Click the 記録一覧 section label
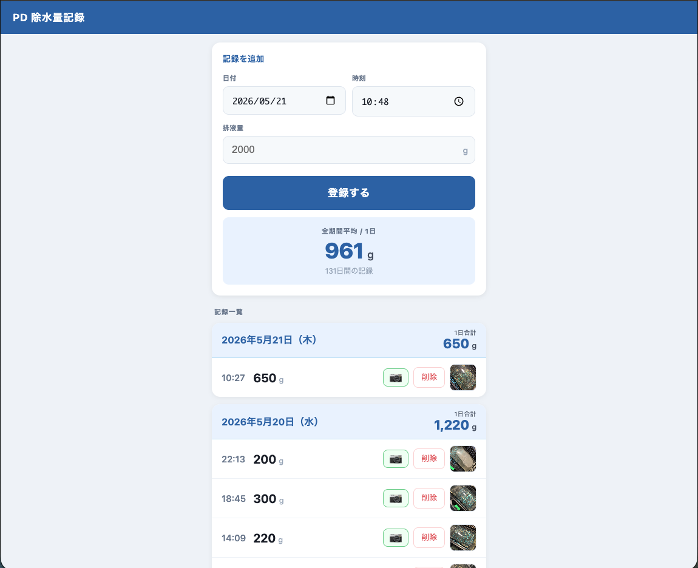The width and height of the screenshot is (698, 568). pos(228,312)
